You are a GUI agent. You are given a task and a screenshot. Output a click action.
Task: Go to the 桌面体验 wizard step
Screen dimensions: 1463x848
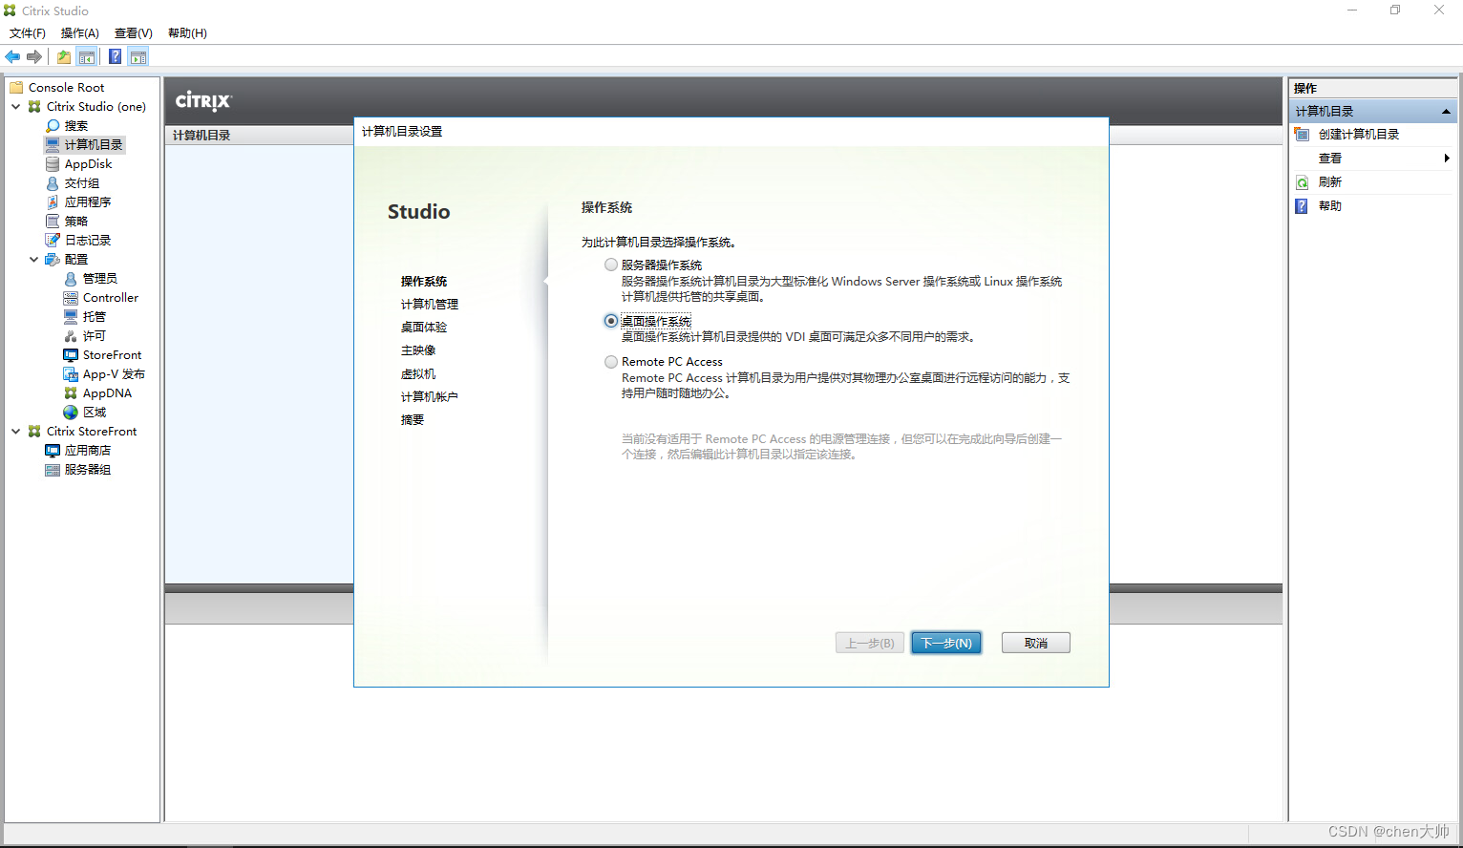(424, 328)
